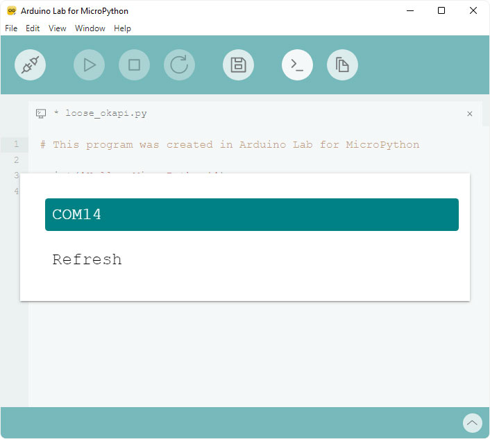The image size is (490, 439).
Task: Reset the board with the circular arrow icon
Action: coord(179,65)
